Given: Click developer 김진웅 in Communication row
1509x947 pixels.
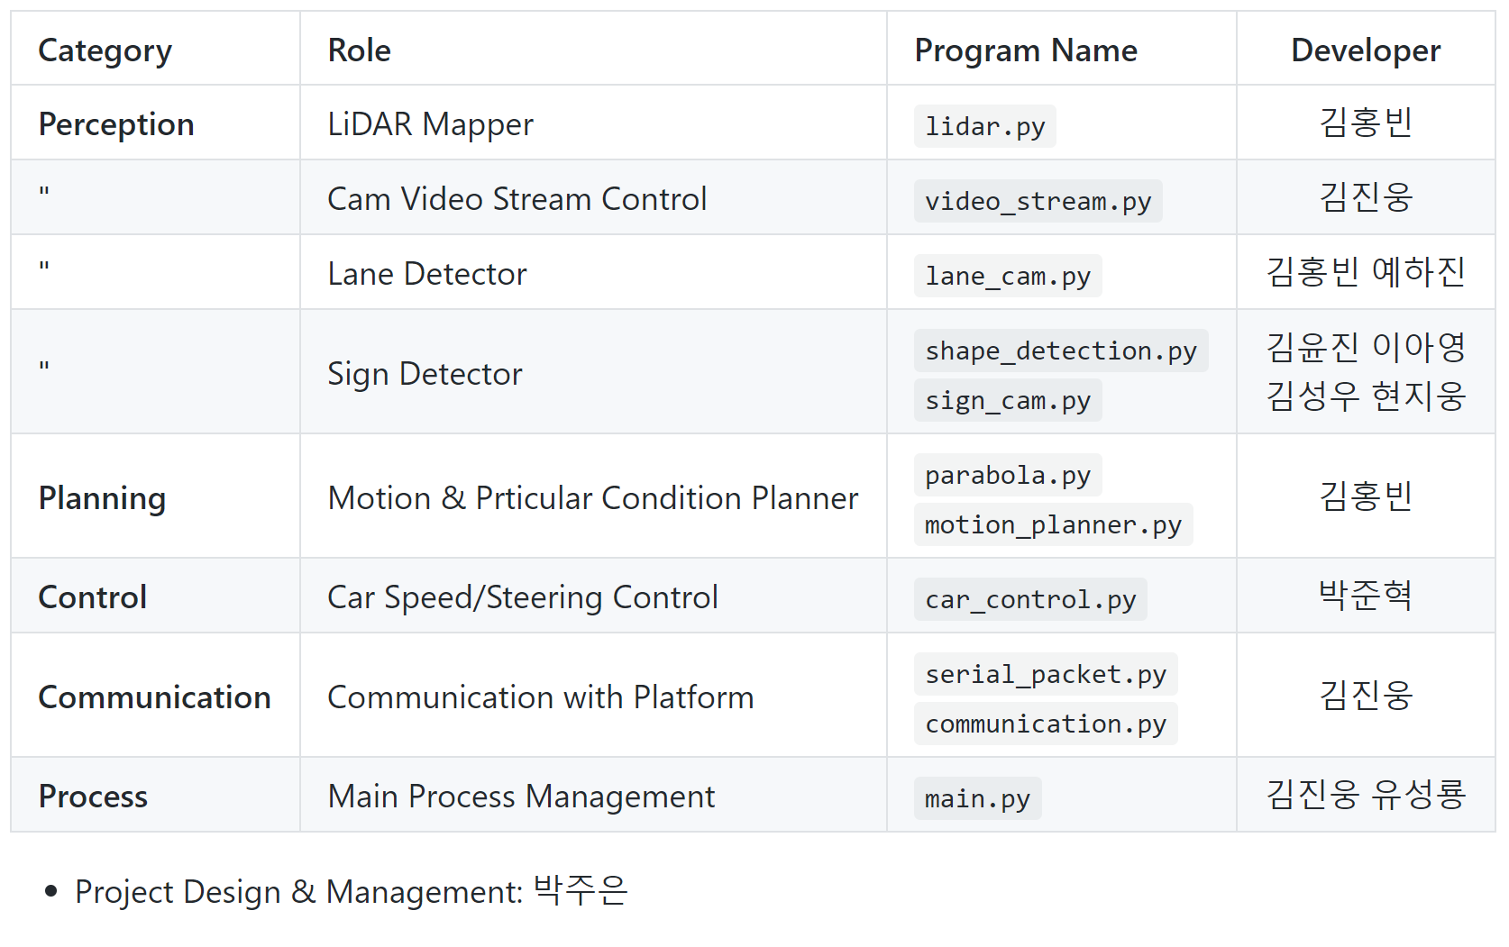Looking at the screenshot, I should tap(1366, 696).
